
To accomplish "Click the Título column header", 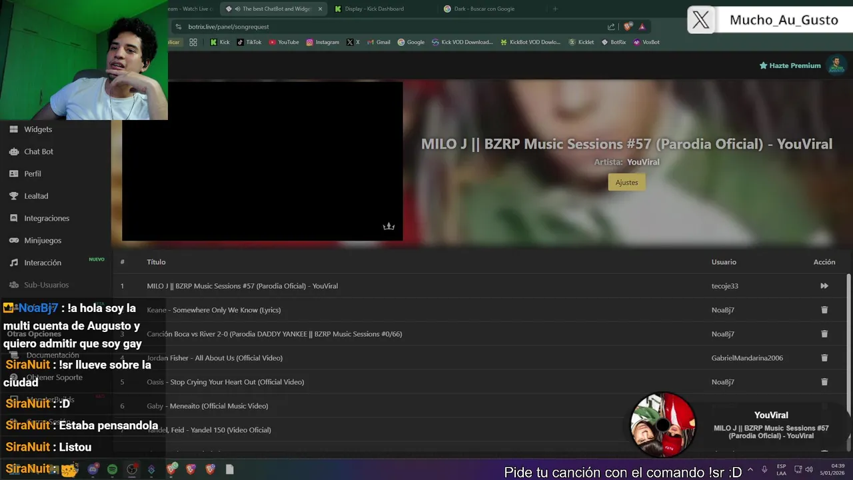I will [156, 262].
